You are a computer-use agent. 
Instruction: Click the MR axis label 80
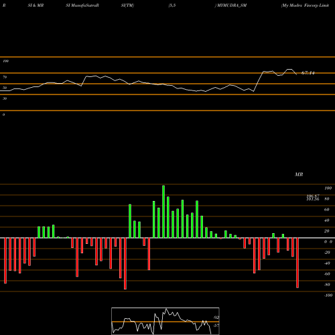click(x=327, y=199)
